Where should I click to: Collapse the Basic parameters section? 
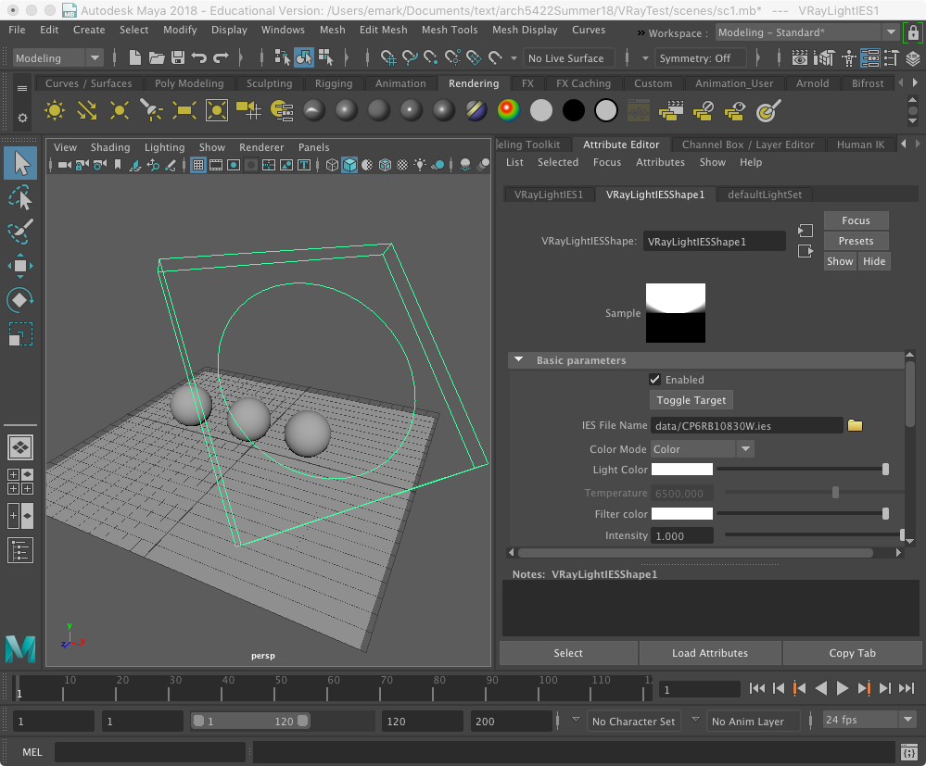click(x=518, y=360)
